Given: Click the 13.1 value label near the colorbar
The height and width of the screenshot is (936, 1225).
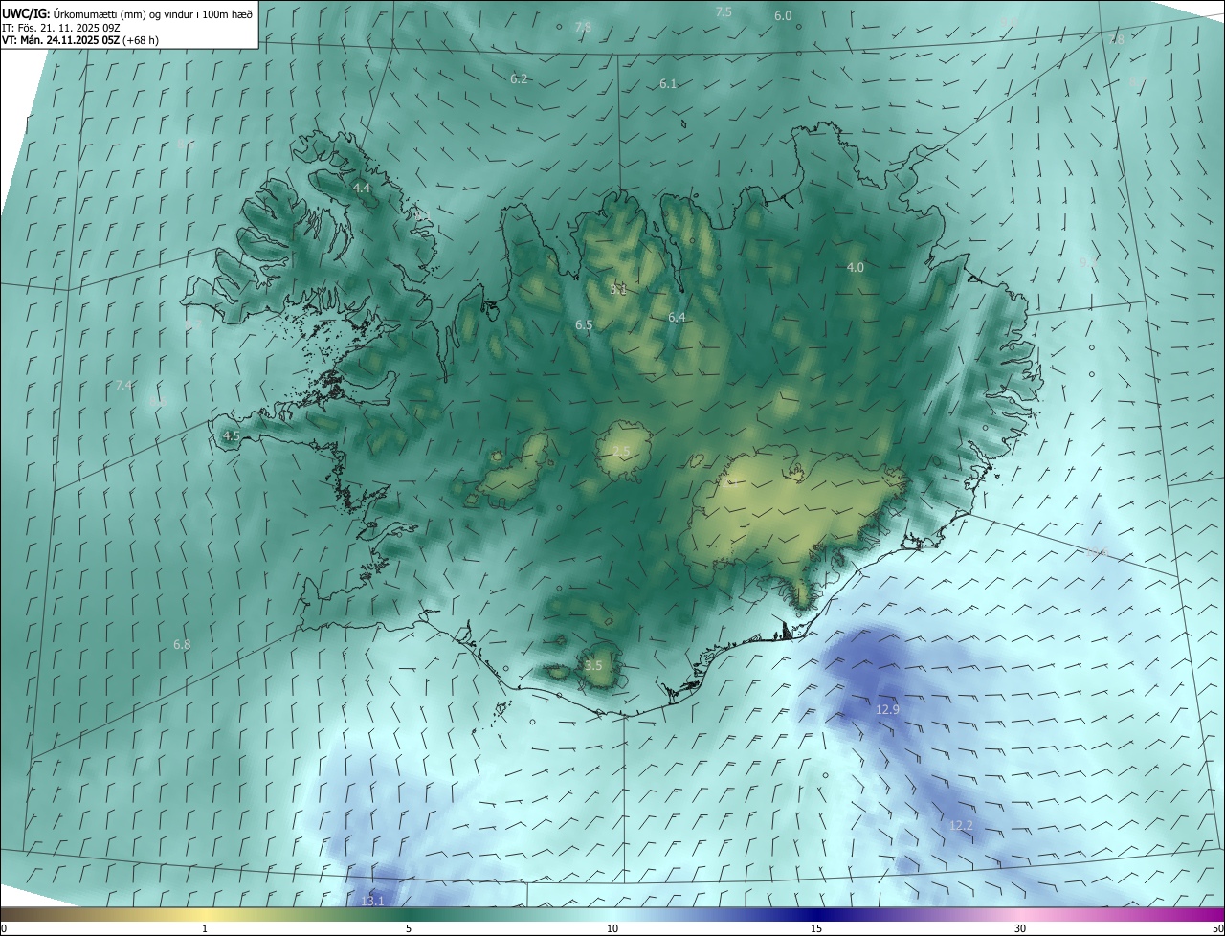Looking at the screenshot, I should pos(372,901).
